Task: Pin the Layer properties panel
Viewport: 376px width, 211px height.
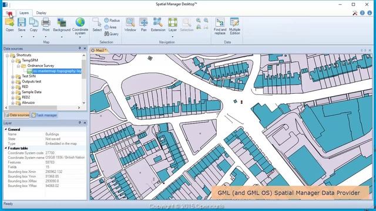Action: (80, 122)
